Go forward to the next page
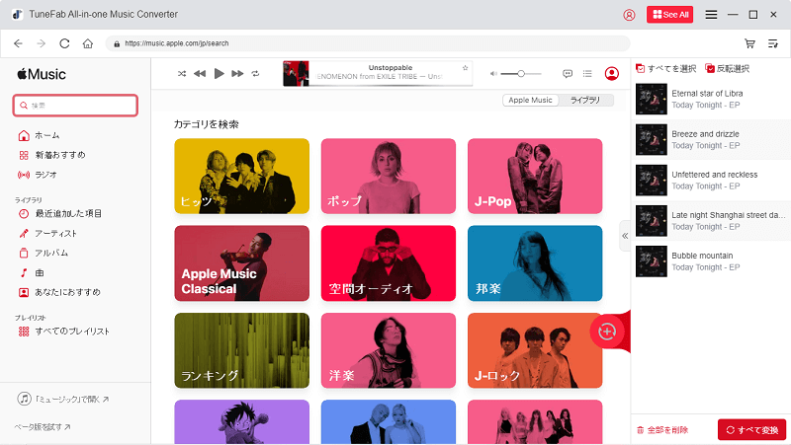Viewport: 791px width, 445px height. point(42,43)
